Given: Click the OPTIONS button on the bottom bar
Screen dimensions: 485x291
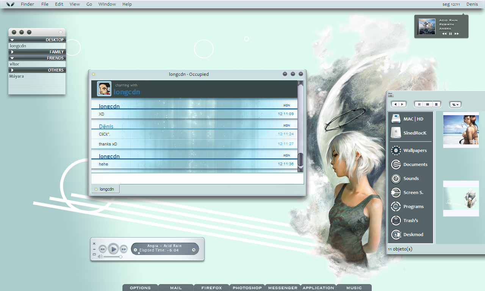Looking at the screenshot, I should point(140,288).
